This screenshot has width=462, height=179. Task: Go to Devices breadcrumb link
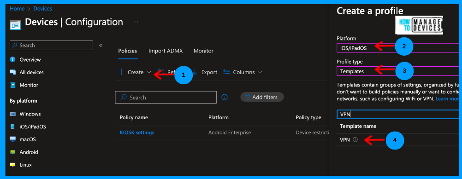point(43,9)
